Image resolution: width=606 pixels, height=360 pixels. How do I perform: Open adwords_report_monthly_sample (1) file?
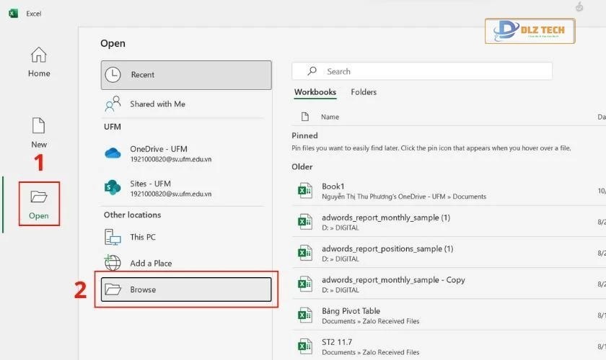tap(449, 222)
